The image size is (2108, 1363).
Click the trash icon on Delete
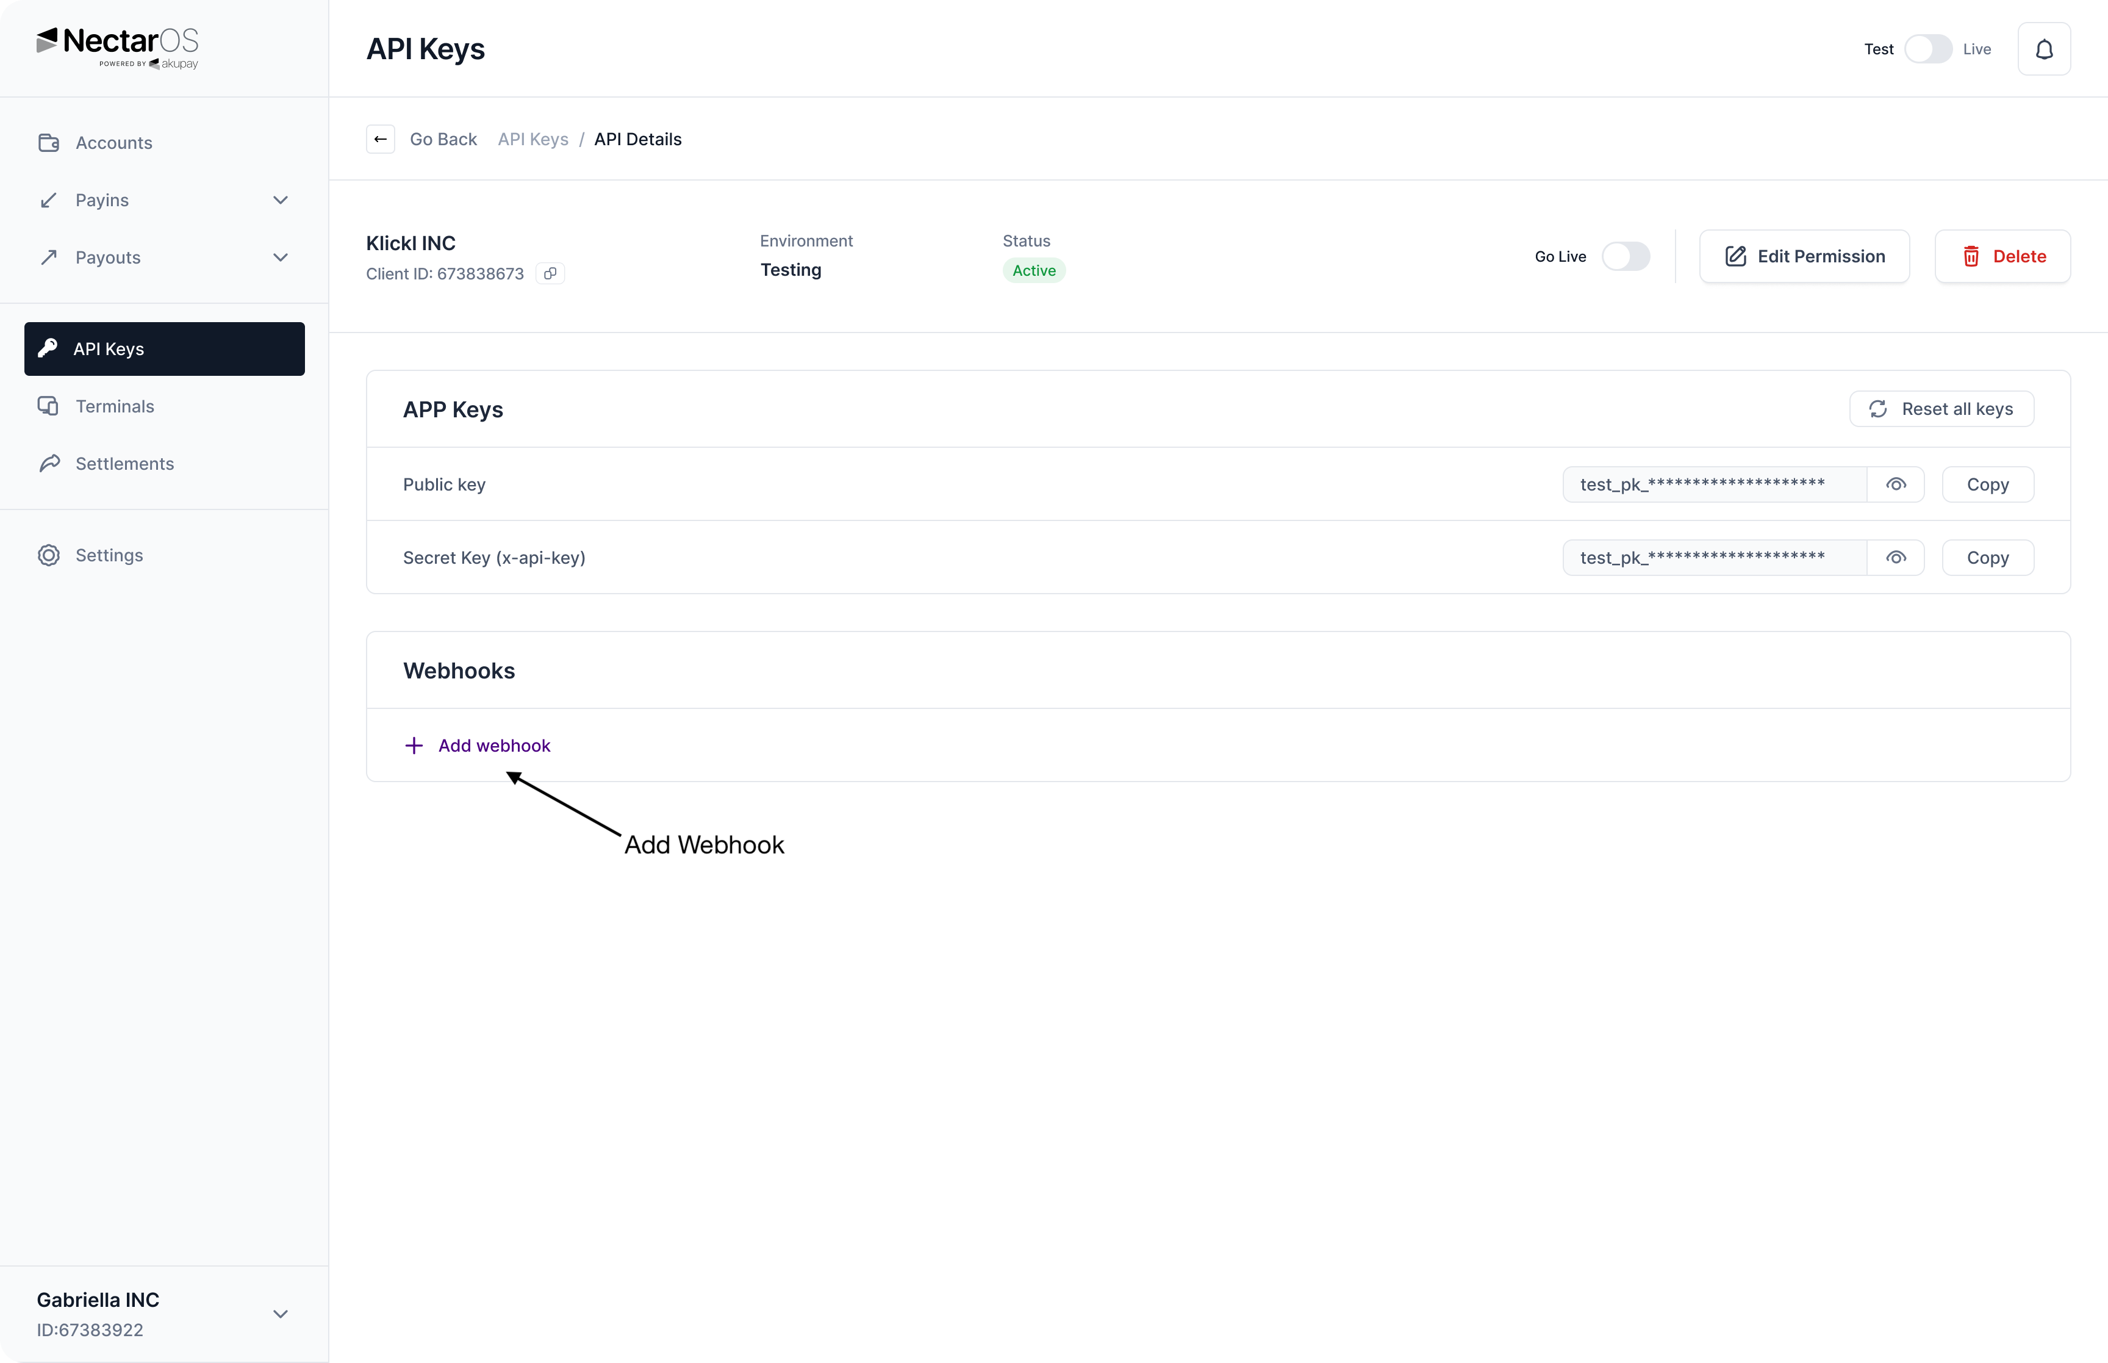click(x=1971, y=257)
